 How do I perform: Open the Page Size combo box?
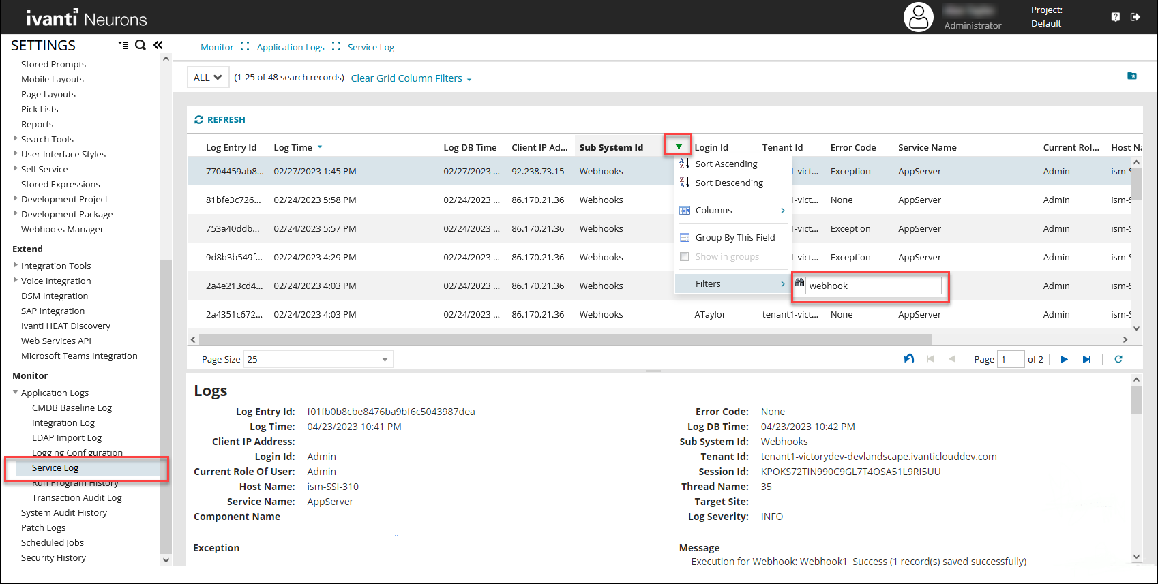[x=318, y=359]
